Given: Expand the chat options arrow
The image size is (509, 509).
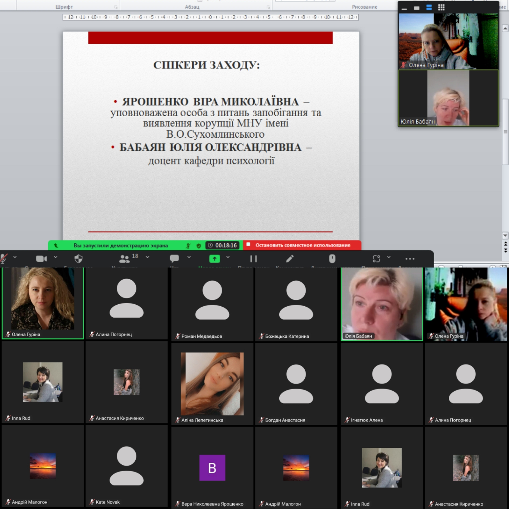Looking at the screenshot, I should 189,257.
